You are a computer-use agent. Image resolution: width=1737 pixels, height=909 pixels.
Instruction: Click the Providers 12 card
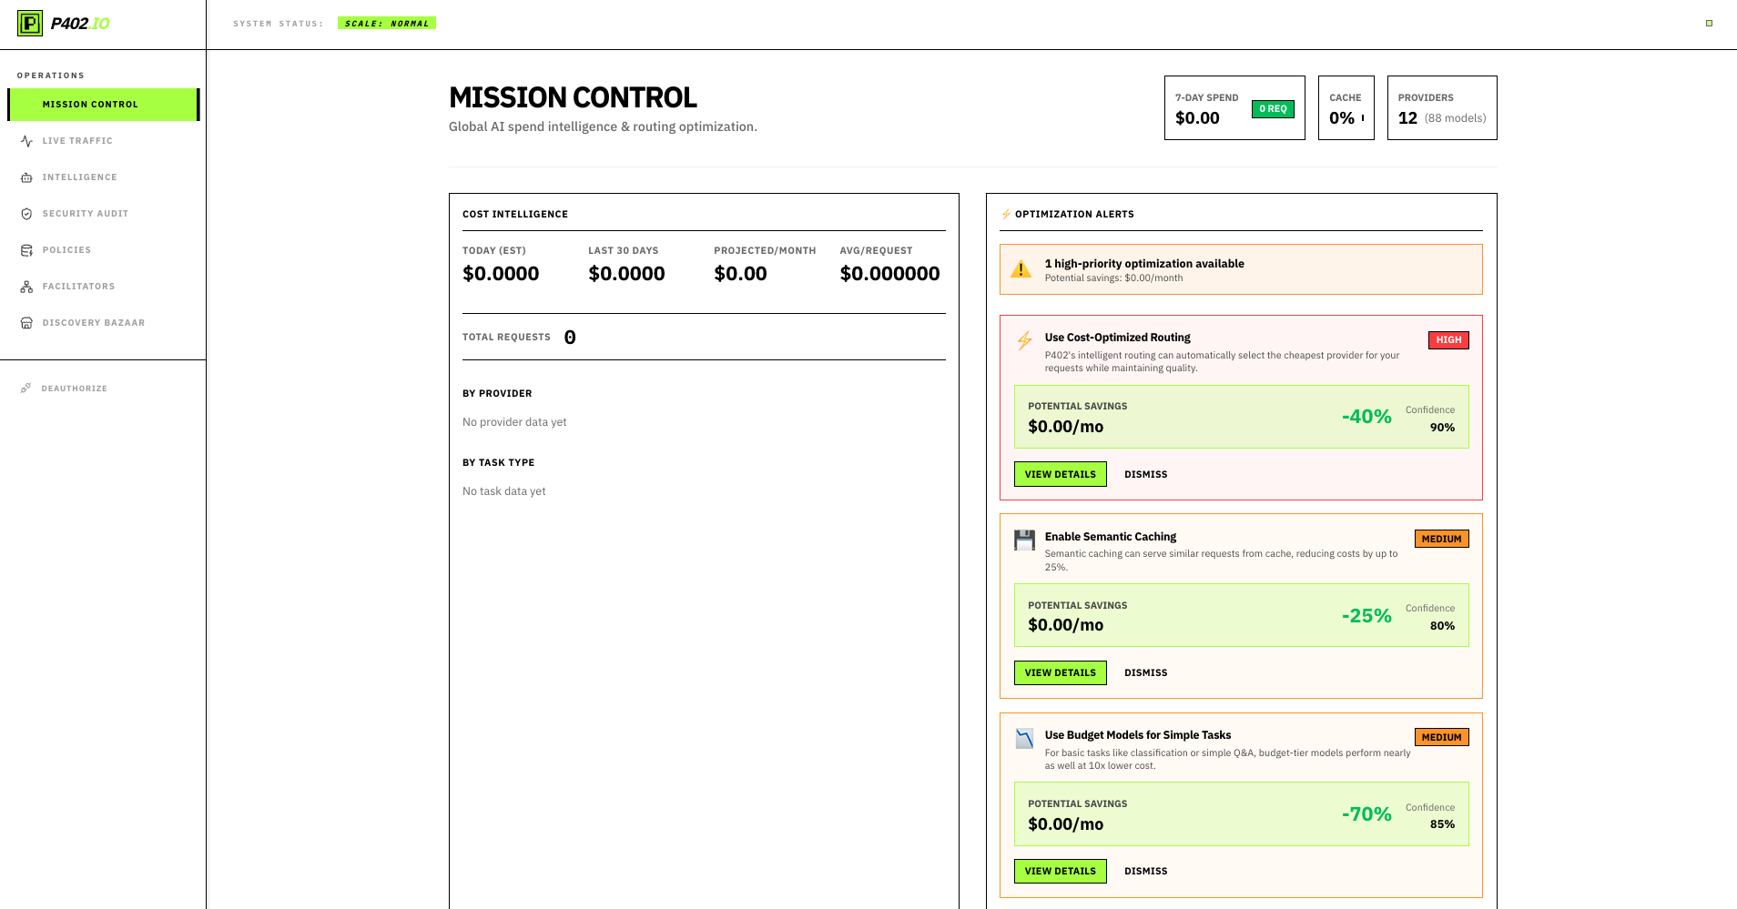(1442, 107)
